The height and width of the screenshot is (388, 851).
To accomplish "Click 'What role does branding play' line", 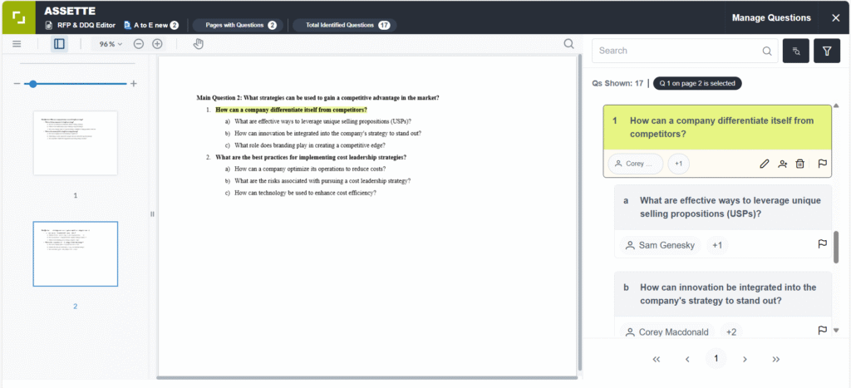I will point(310,145).
